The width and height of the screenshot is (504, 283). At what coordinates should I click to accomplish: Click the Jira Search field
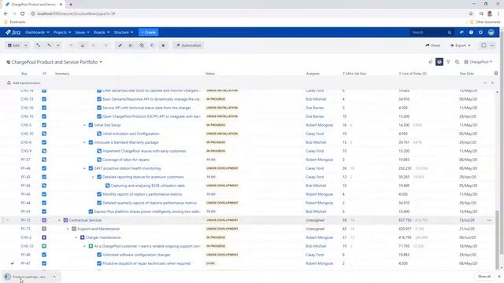coord(432,32)
